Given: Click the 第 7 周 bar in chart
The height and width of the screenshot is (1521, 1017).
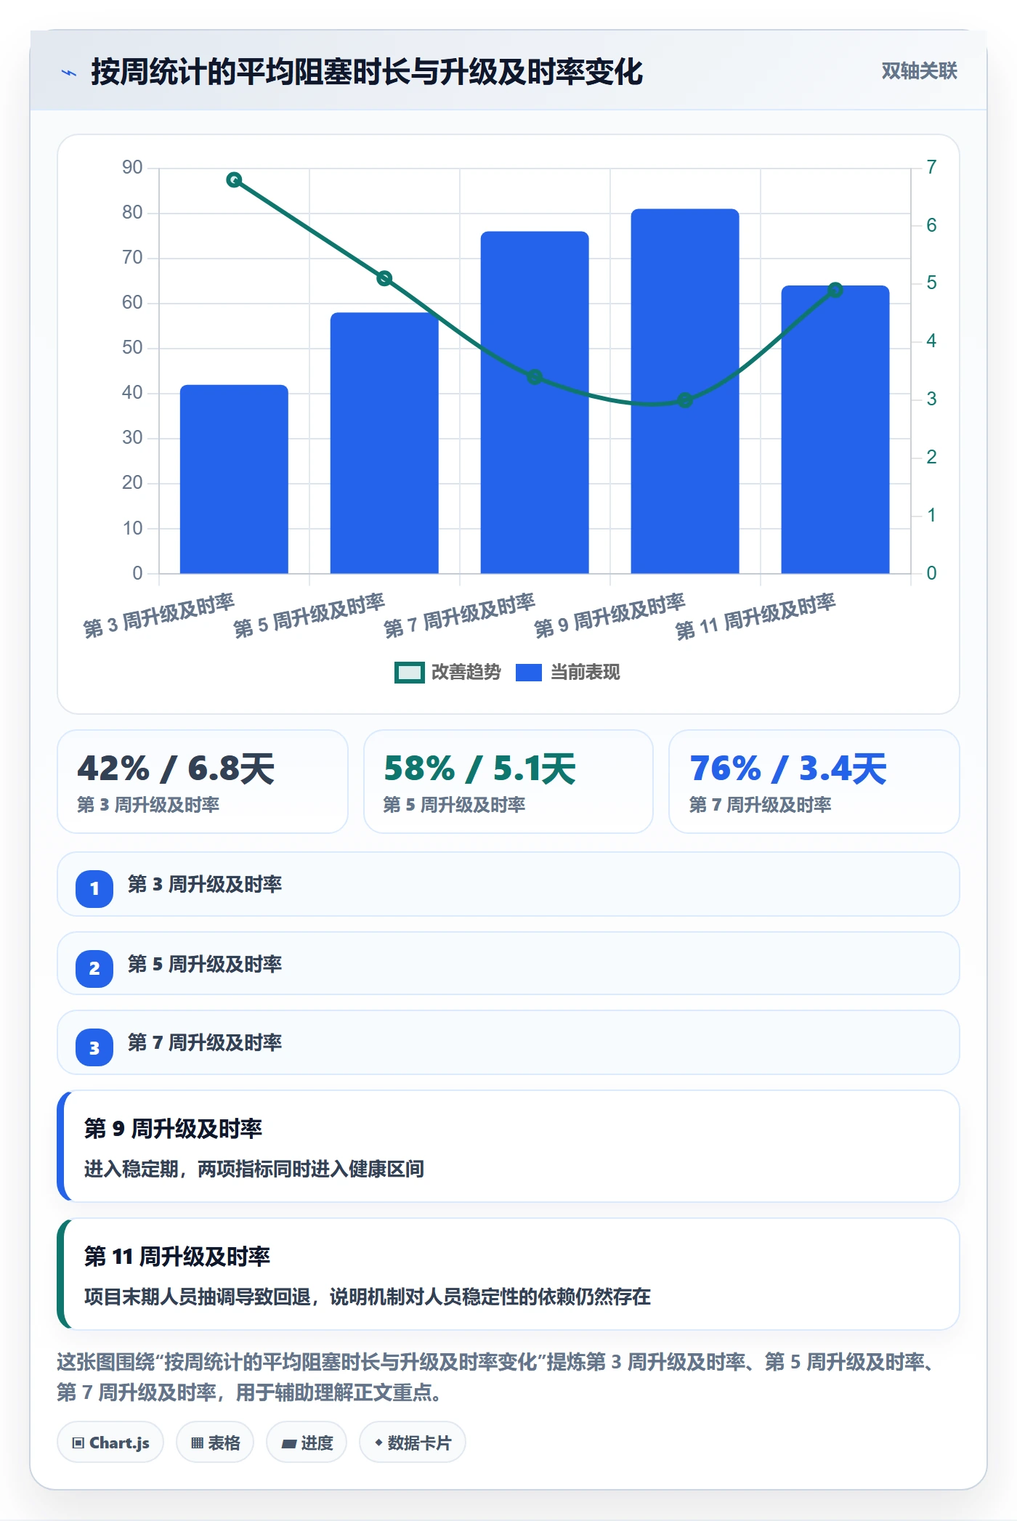Looking at the screenshot, I should tap(535, 402).
